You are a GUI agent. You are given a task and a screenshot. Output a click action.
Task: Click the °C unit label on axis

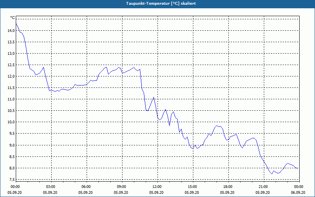click(x=13, y=18)
